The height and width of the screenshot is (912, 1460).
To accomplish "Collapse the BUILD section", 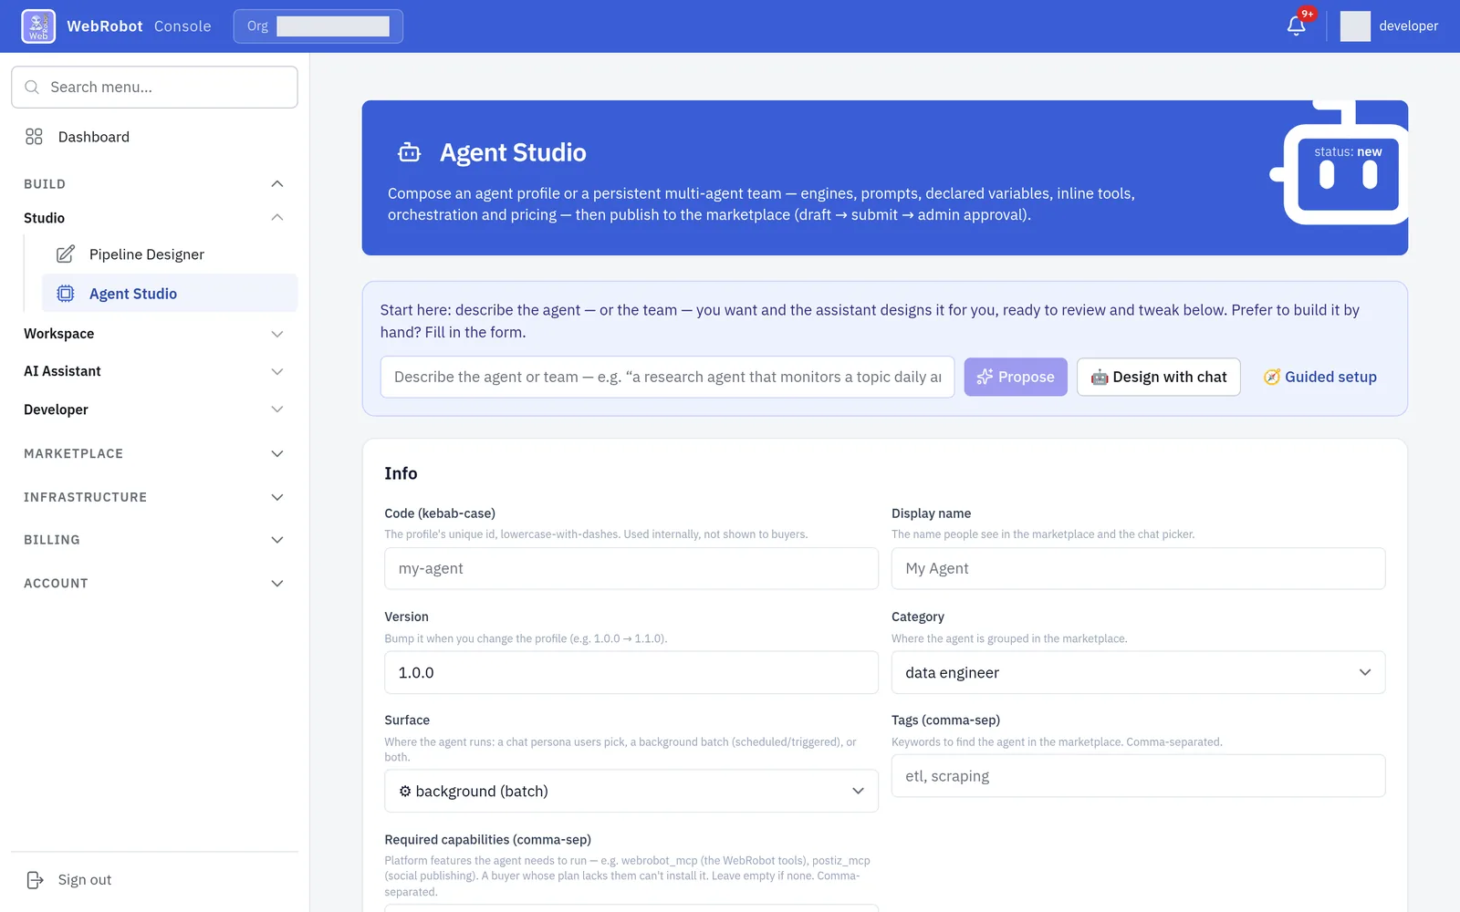I will tap(277, 184).
